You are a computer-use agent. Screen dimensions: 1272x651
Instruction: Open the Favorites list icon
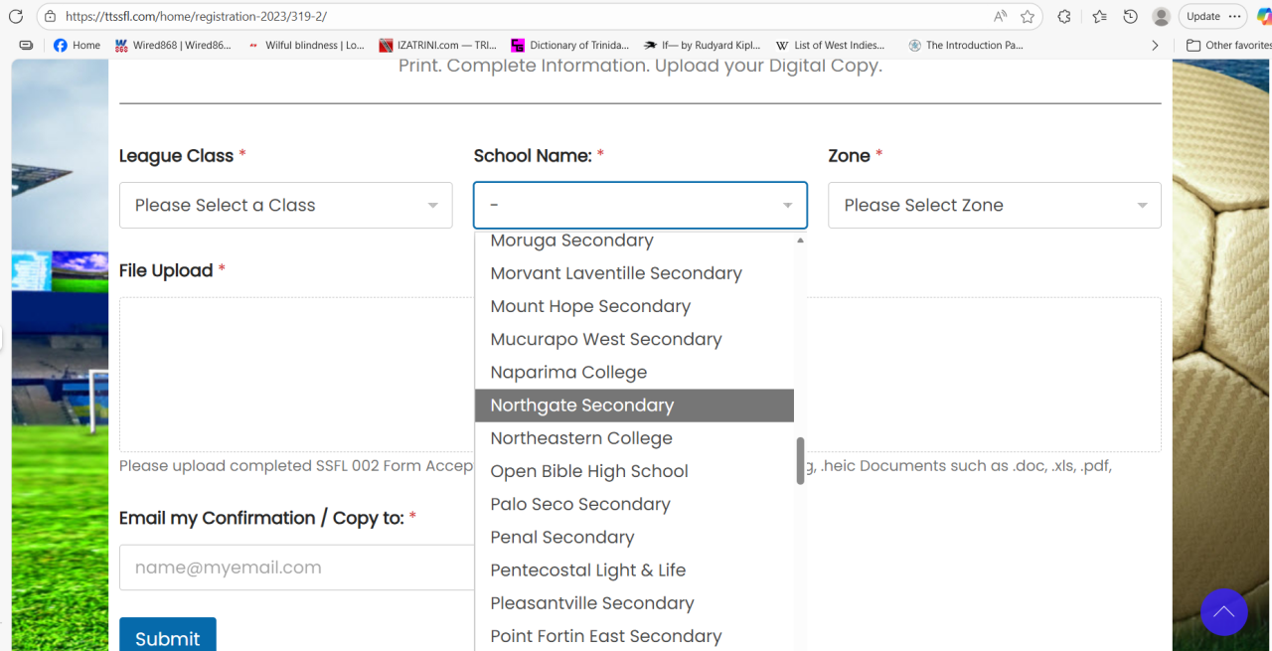pos(1099,17)
